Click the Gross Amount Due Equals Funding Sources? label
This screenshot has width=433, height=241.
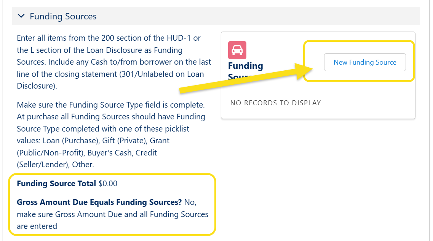99,202
